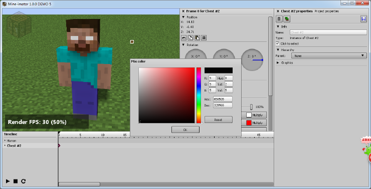Click the duplicate instance icon beside trash
This screenshot has width=371, height=189.
point(287,19)
